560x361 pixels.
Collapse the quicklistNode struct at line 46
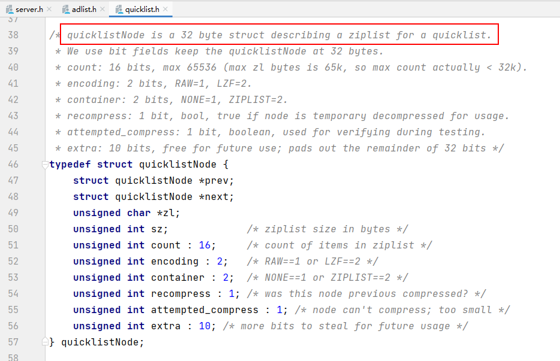click(45, 165)
